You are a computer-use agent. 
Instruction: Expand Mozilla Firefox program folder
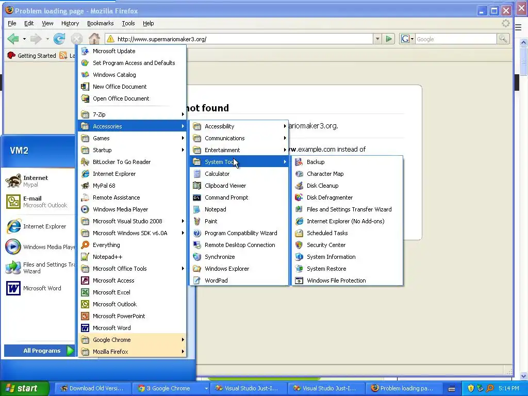pyautogui.click(x=132, y=352)
